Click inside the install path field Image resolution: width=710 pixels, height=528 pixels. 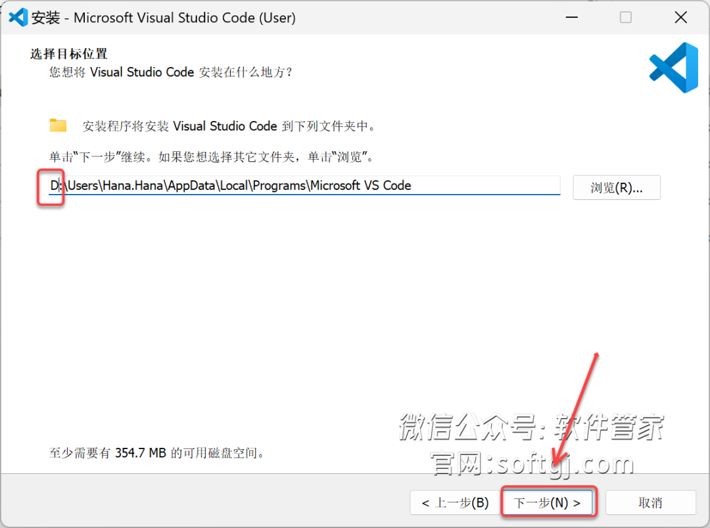(304, 185)
